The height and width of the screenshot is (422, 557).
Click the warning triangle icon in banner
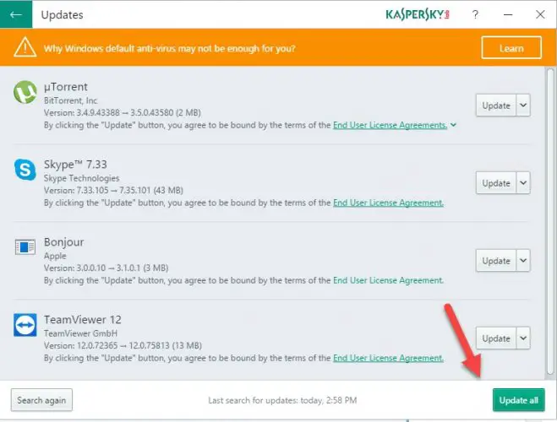25,47
